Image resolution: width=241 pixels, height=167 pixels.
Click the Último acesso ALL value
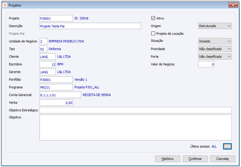click(x=214, y=146)
